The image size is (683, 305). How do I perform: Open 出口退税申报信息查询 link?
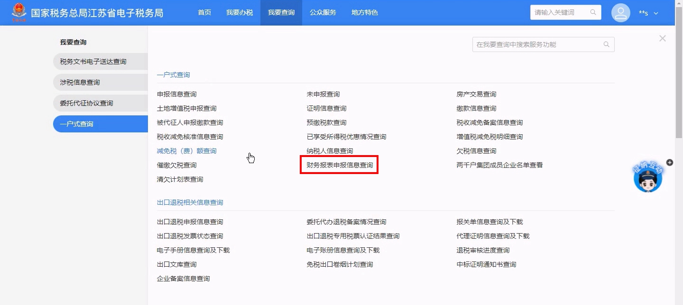[190, 222]
